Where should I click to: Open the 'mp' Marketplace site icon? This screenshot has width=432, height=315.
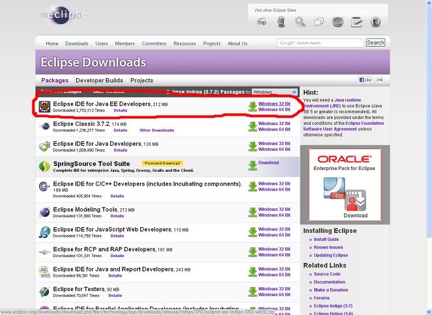[261, 22]
